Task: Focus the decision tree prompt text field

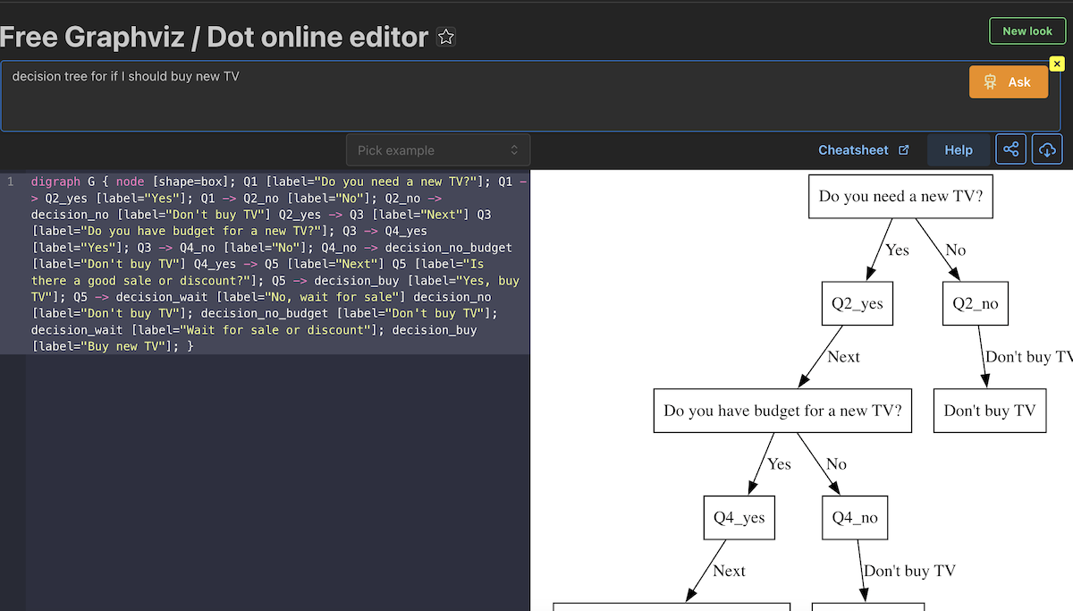Action: (483, 96)
